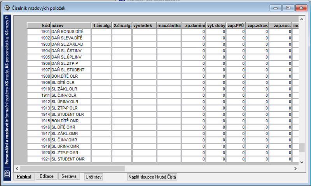
Task: Click the Urči stav button
Action: (94, 177)
